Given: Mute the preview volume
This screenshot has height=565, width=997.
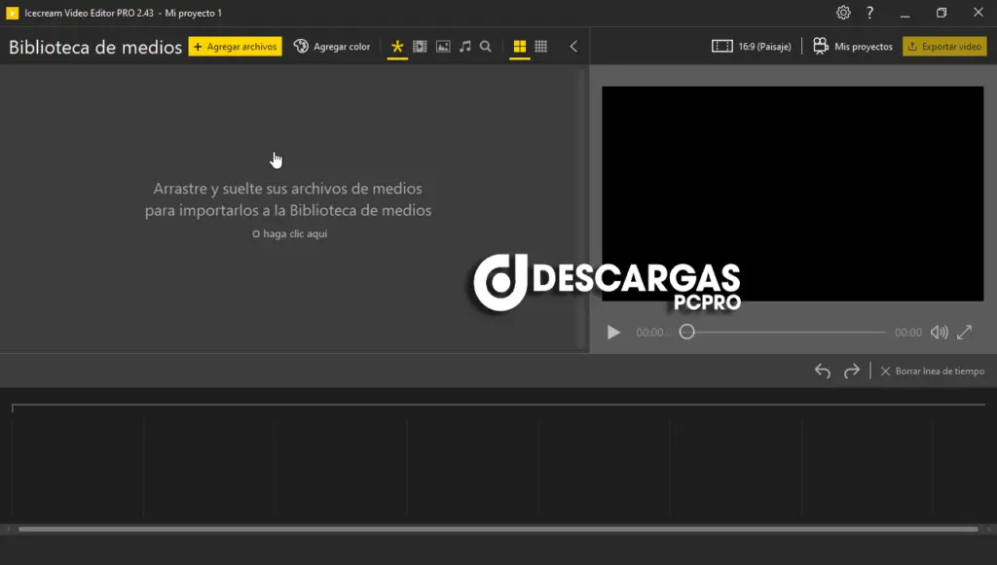Looking at the screenshot, I should coord(939,333).
